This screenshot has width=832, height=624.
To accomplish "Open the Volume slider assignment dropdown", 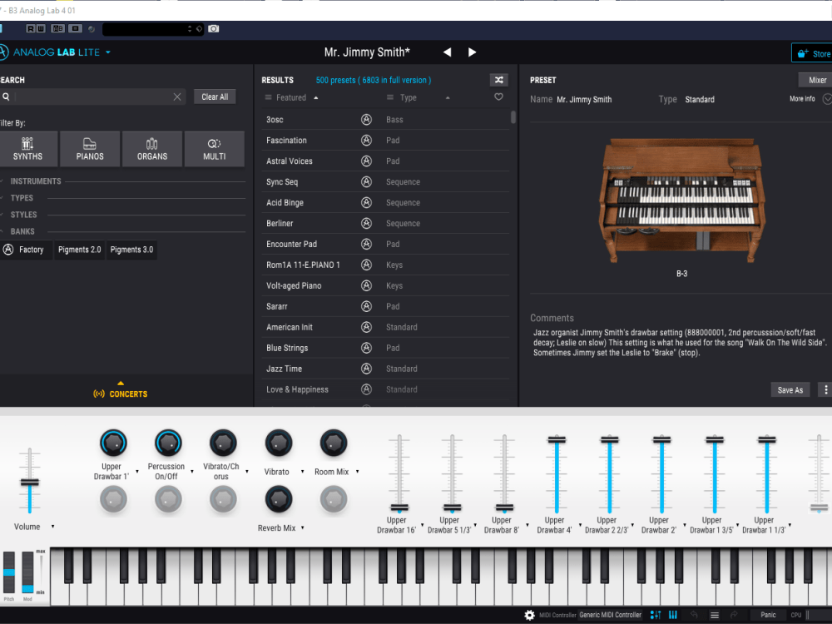I will click(52, 527).
